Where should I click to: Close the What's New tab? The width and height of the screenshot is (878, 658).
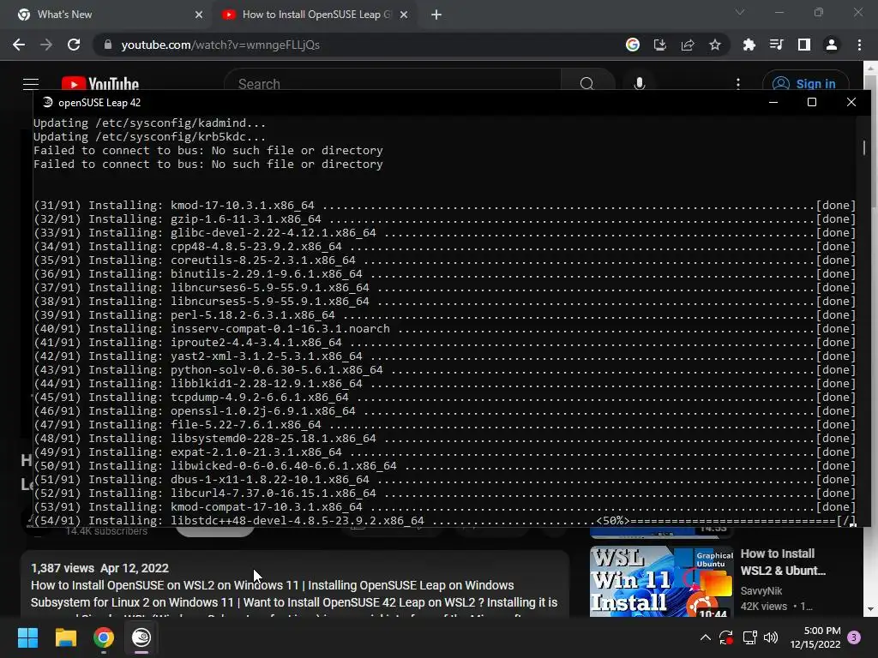click(199, 15)
